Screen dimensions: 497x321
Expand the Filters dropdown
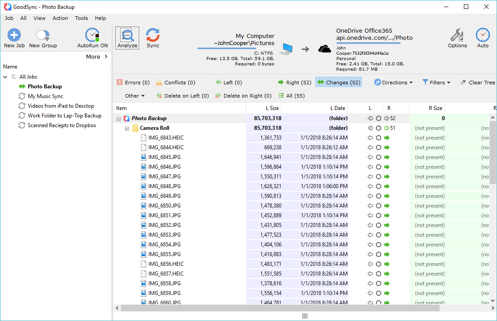(436, 83)
